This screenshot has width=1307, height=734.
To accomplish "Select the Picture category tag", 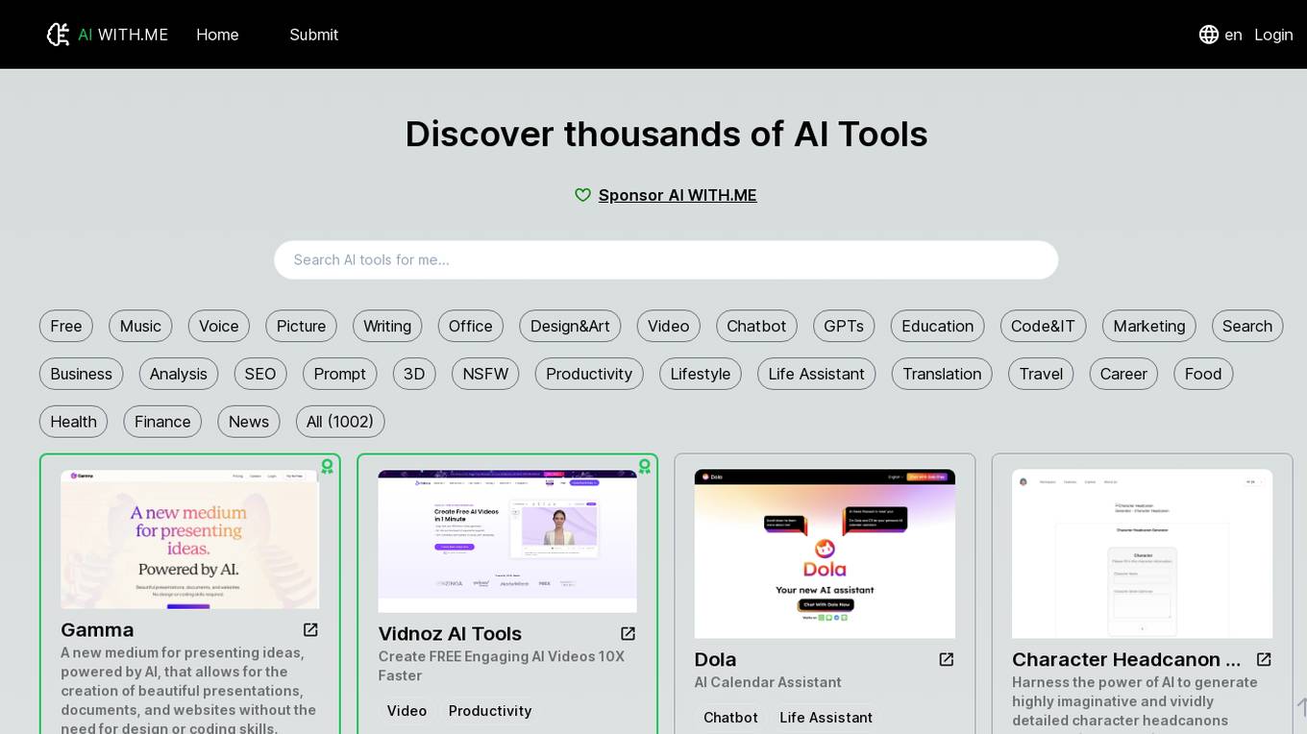I will tap(301, 326).
